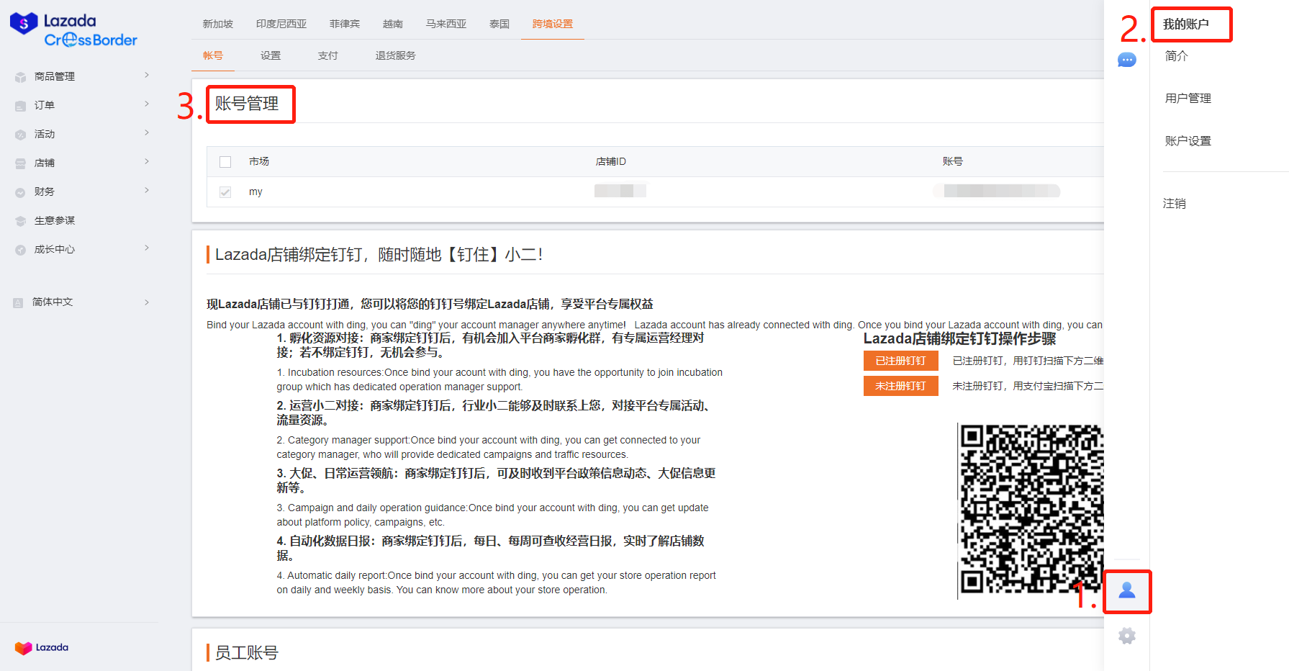The image size is (1289, 671).
Task: Click the 活动 campaign icon in sidebar
Action: (x=20, y=135)
